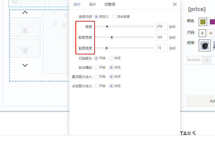Enable 悬浮图片放大 with 开启
Viewport: 215px width, 141px height.
click(x=96, y=77)
